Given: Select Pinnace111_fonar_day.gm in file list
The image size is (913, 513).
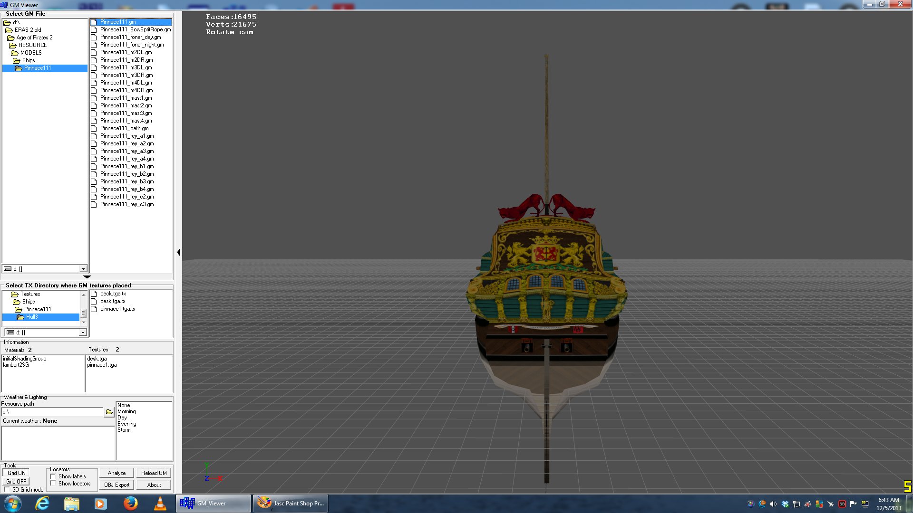Looking at the screenshot, I should pyautogui.click(x=130, y=37).
